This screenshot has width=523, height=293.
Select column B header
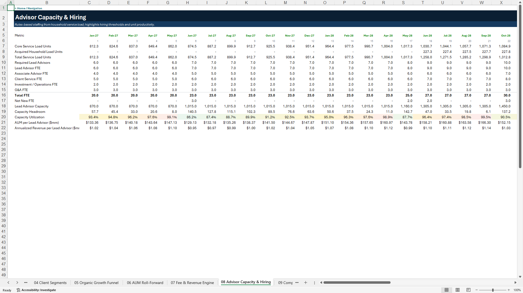(47, 2)
